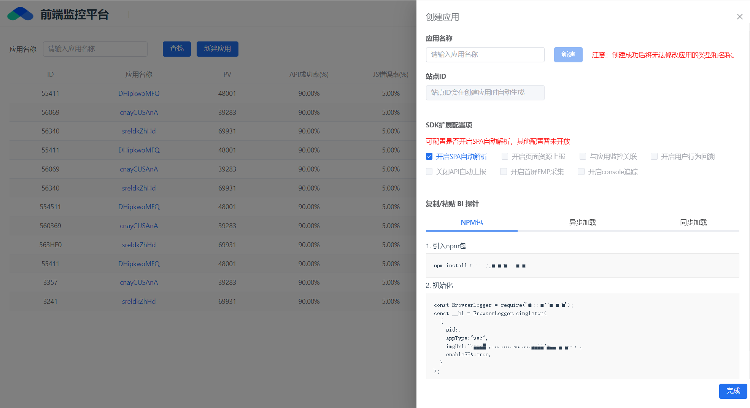Focus the drawer's 请输入应用名称 input
Screen dimensions: 750x408
485,54
